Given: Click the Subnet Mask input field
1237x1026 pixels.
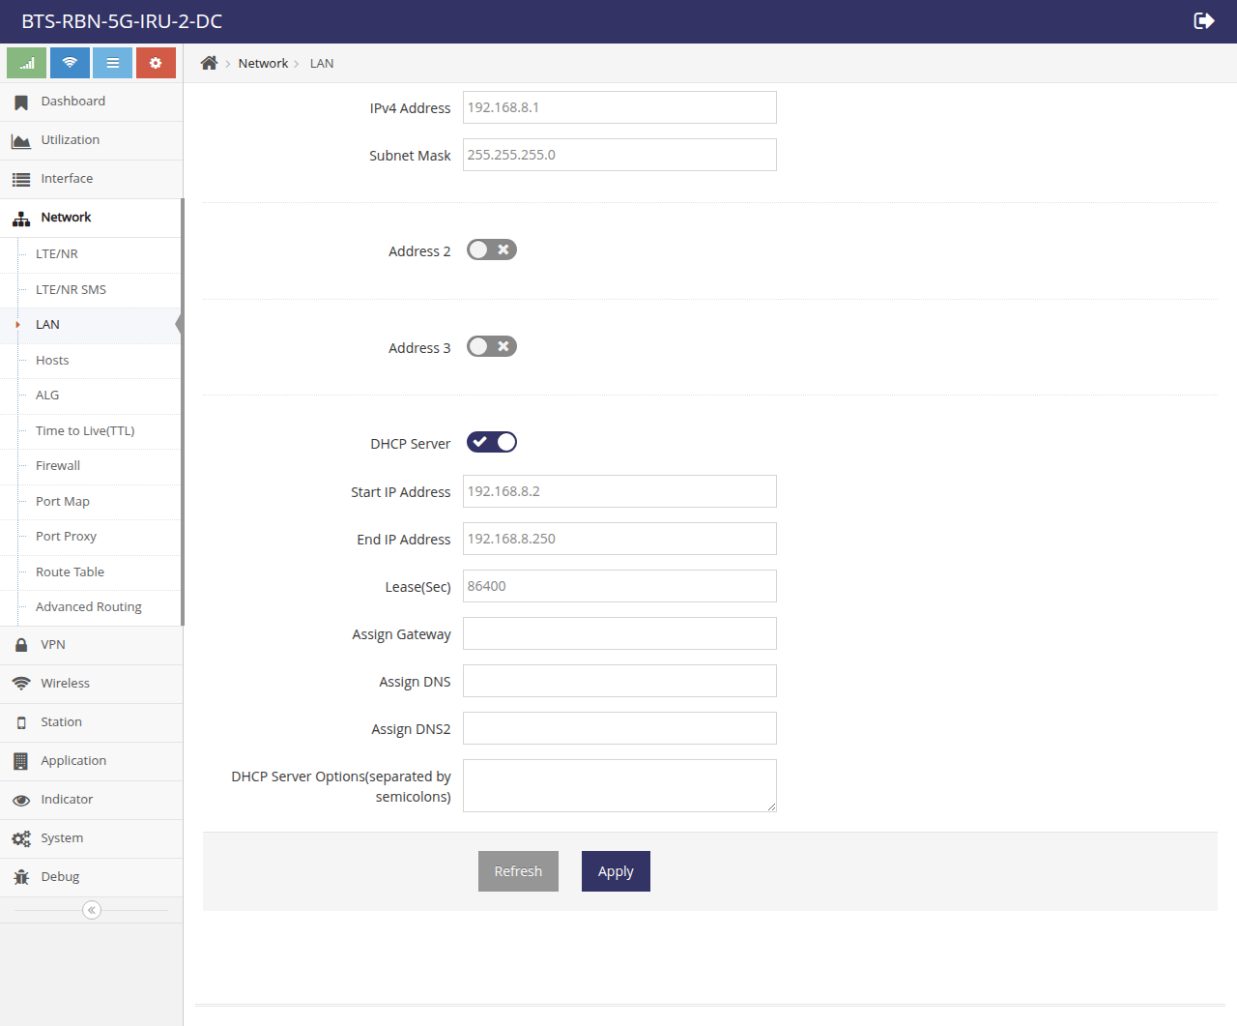Looking at the screenshot, I should 619,155.
